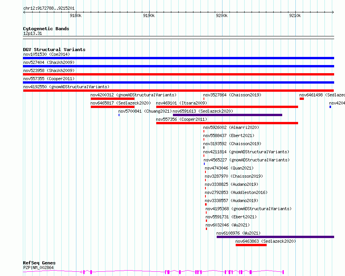Click the 9190k ruler tick label
The height and width of the screenshot is (276, 345).
coord(149,15)
